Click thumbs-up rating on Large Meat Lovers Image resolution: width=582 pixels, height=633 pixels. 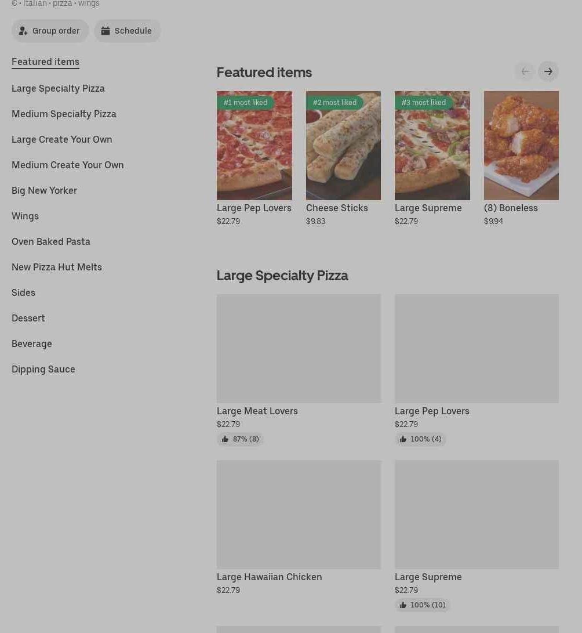click(x=240, y=439)
